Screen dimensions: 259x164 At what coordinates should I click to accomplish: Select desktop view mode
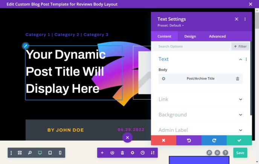tap(40, 153)
